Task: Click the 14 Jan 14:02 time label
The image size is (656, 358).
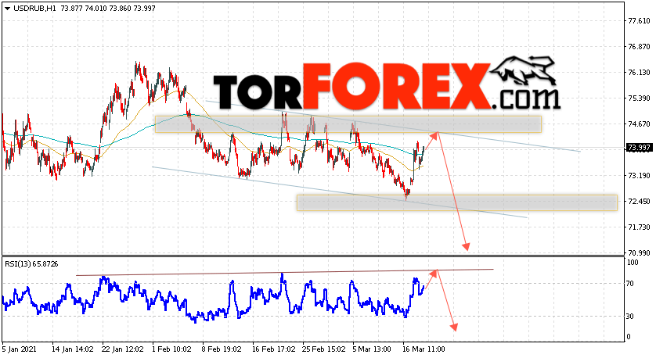Action: point(73,349)
